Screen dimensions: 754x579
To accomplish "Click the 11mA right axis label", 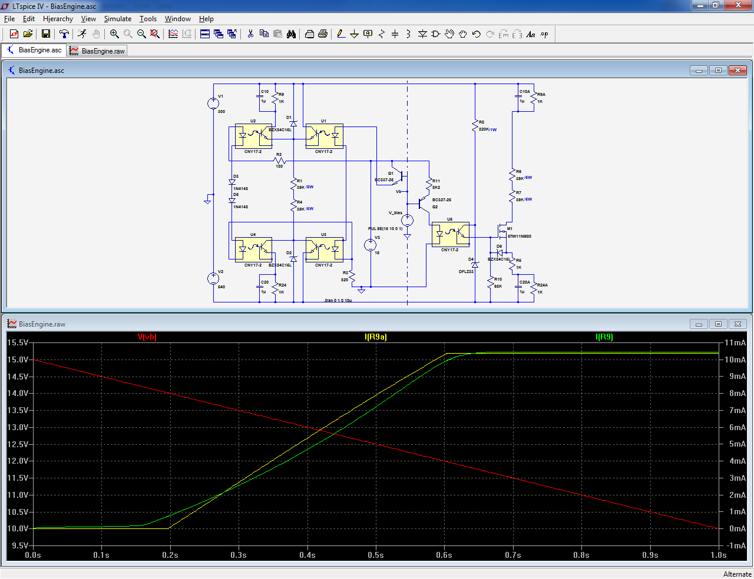I will 735,342.
